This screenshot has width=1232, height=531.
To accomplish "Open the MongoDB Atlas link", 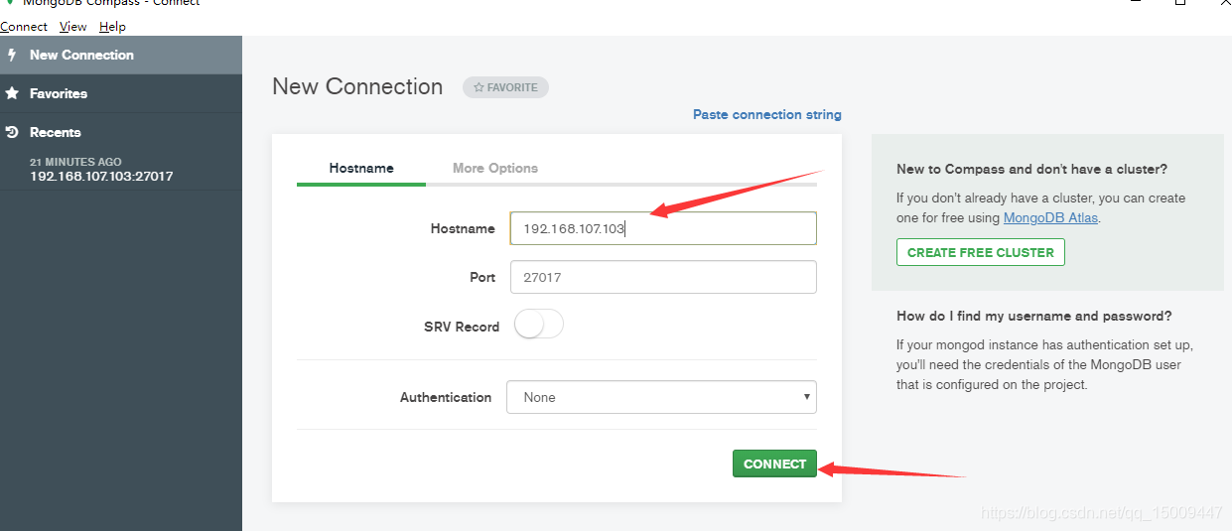I will click(1050, 217).
